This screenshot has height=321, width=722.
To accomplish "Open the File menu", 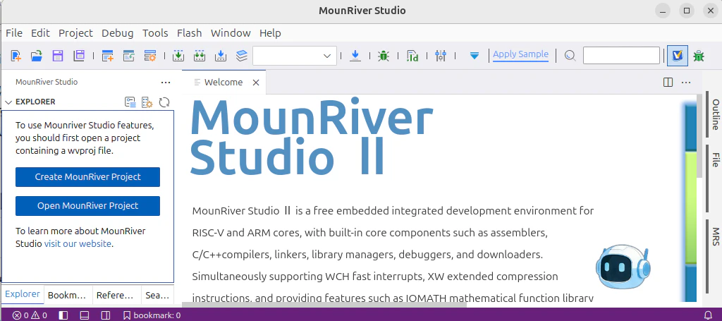I will click(14, 33).
